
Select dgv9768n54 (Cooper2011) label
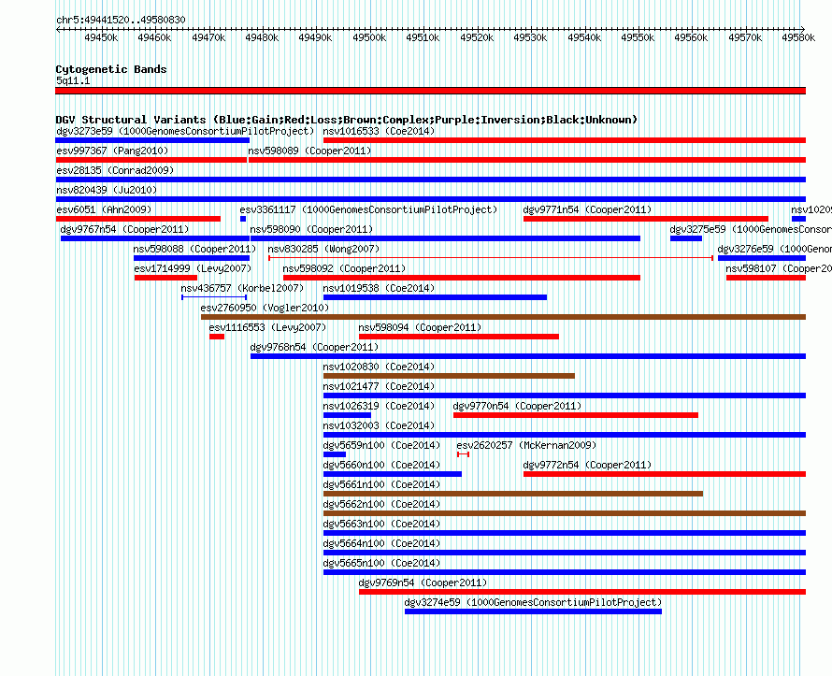tap(315, 347)
